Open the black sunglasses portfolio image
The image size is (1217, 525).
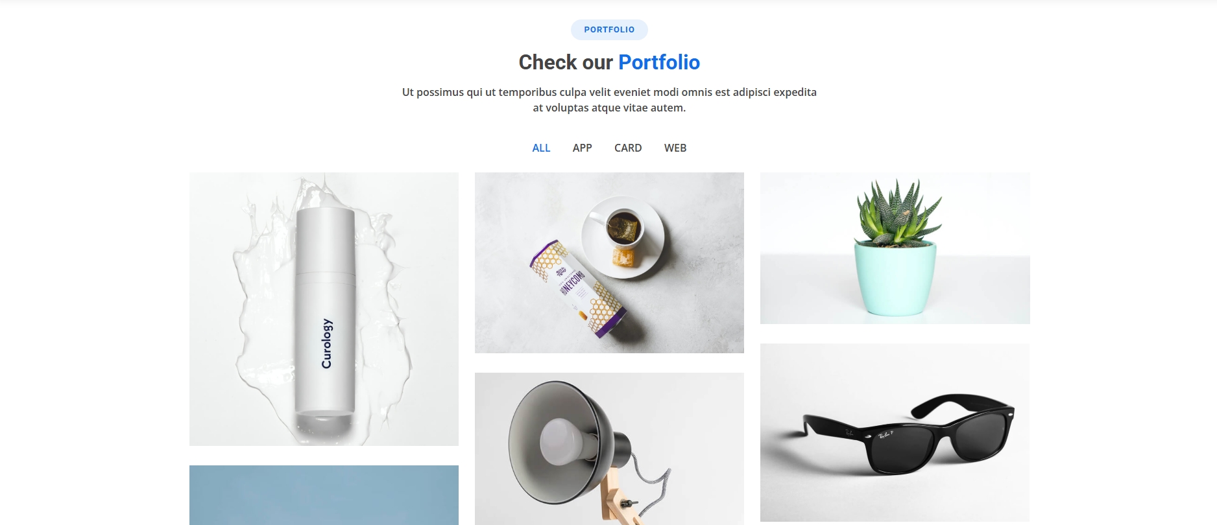(895, 432)
